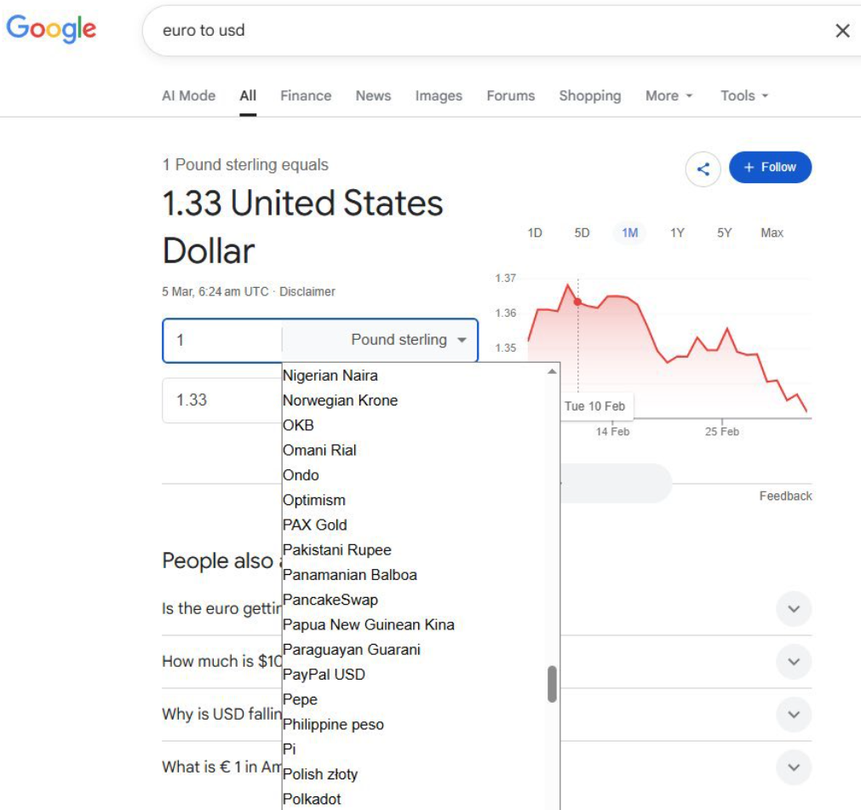Follow this currency pair

tap(770, 168)
